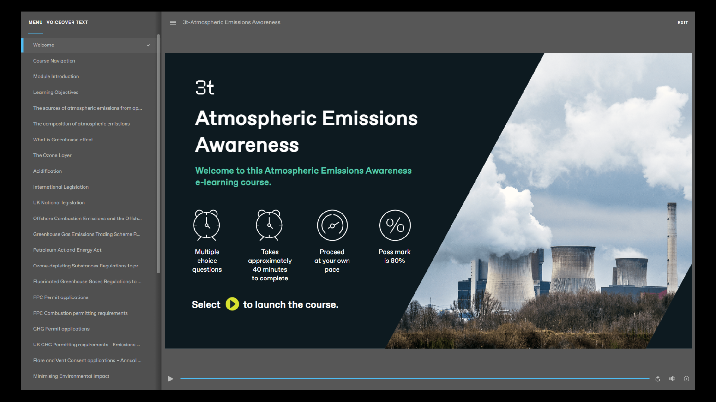
Task: Open Greenhouse Gas Emissions Trading Scheme item
Action: coord(89,234)
